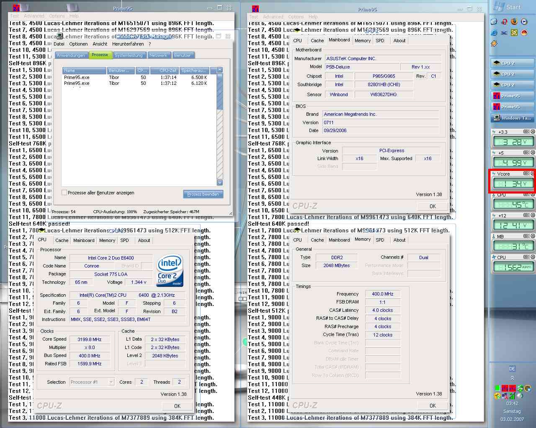This screenshot has height=428, width=536.
Task: Click the tray clock showing 03:42
Action: tap(512, 403)
